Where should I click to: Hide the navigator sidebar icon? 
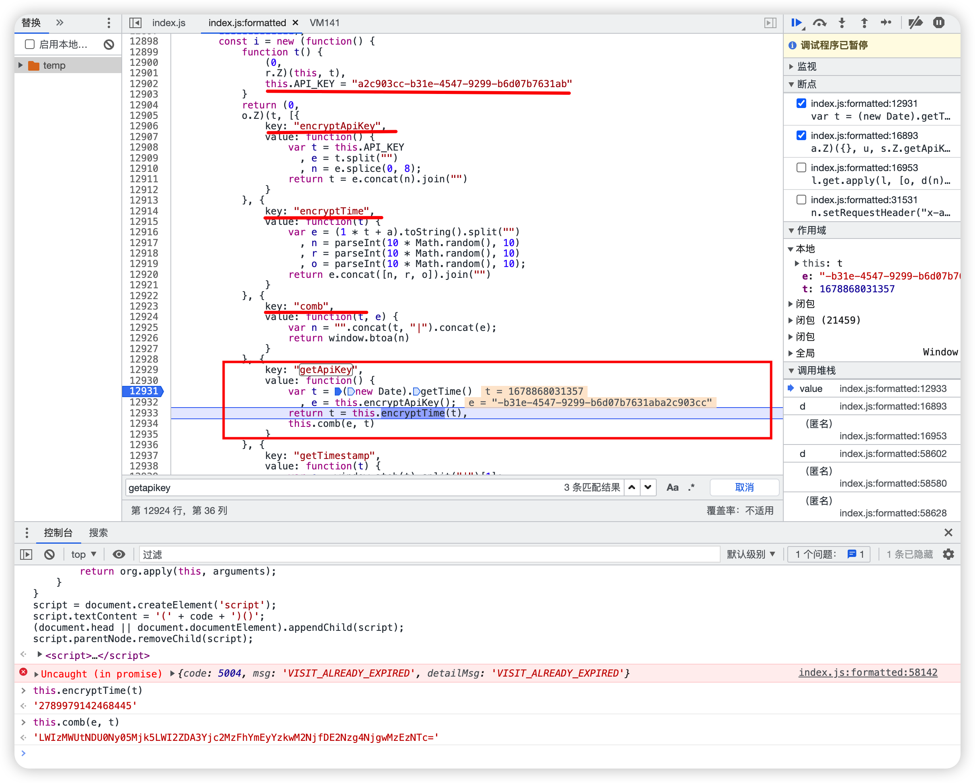coord(135,22)
